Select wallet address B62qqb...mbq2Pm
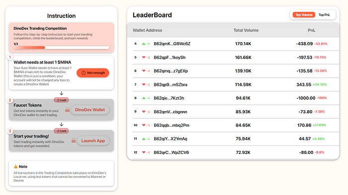 point(172,126)
